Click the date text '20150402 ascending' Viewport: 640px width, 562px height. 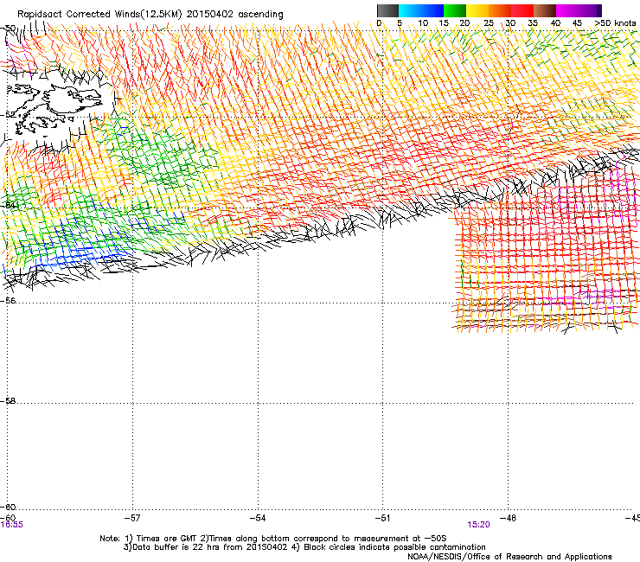pos(234,15)
